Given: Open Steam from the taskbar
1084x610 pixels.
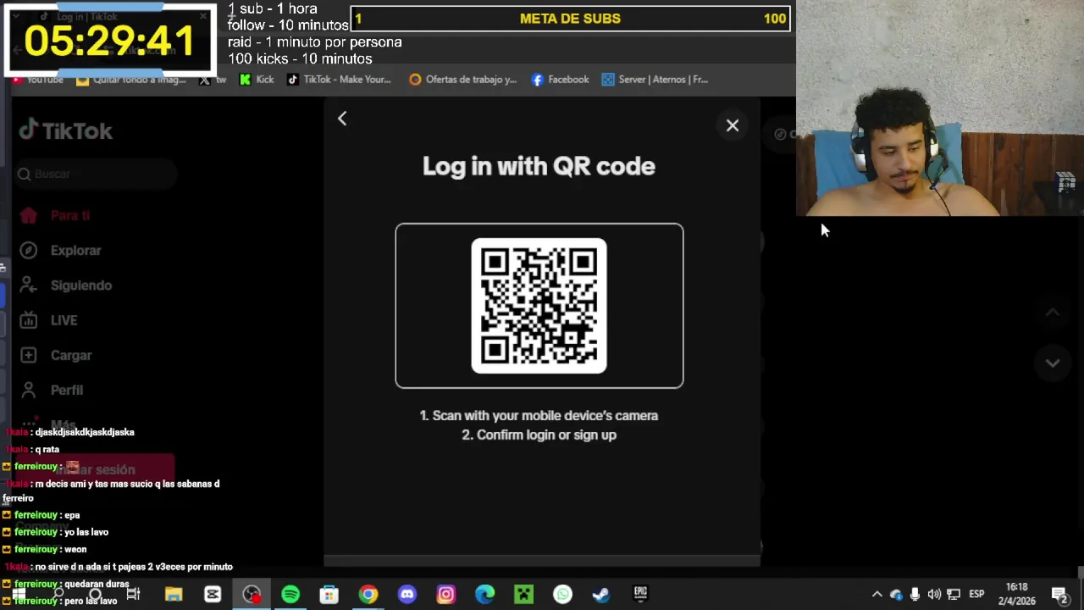Looking at the screenshot, I should click(x=601, y=595).
